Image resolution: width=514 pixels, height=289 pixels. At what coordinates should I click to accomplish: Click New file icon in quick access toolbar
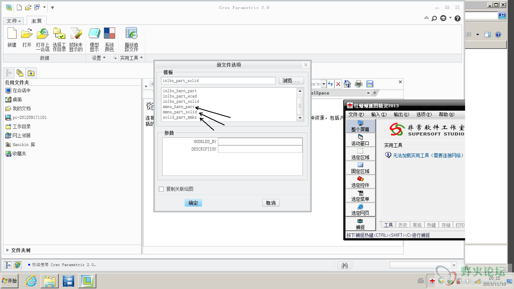click(x=19, y=7)
